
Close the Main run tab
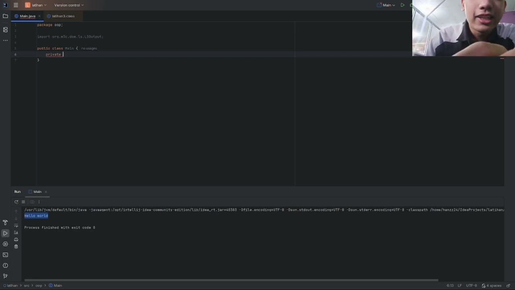[46, 192]
